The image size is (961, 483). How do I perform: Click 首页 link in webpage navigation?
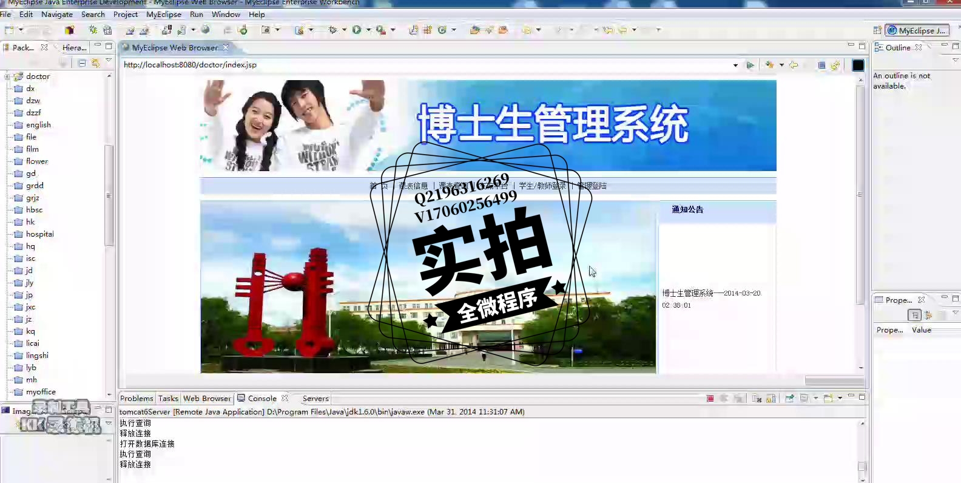tap(379, 186)
